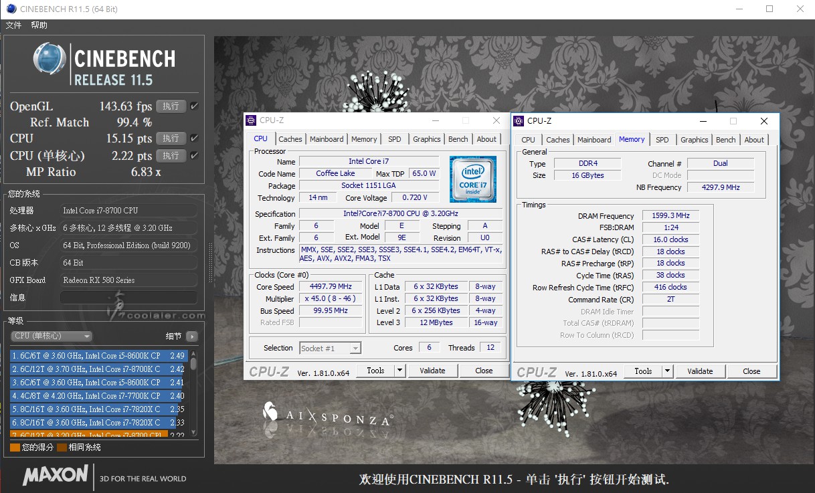Click the ranking list scrollbar thumb
The height and width of the screenshot is (493, 815).
tap(193, 364)
